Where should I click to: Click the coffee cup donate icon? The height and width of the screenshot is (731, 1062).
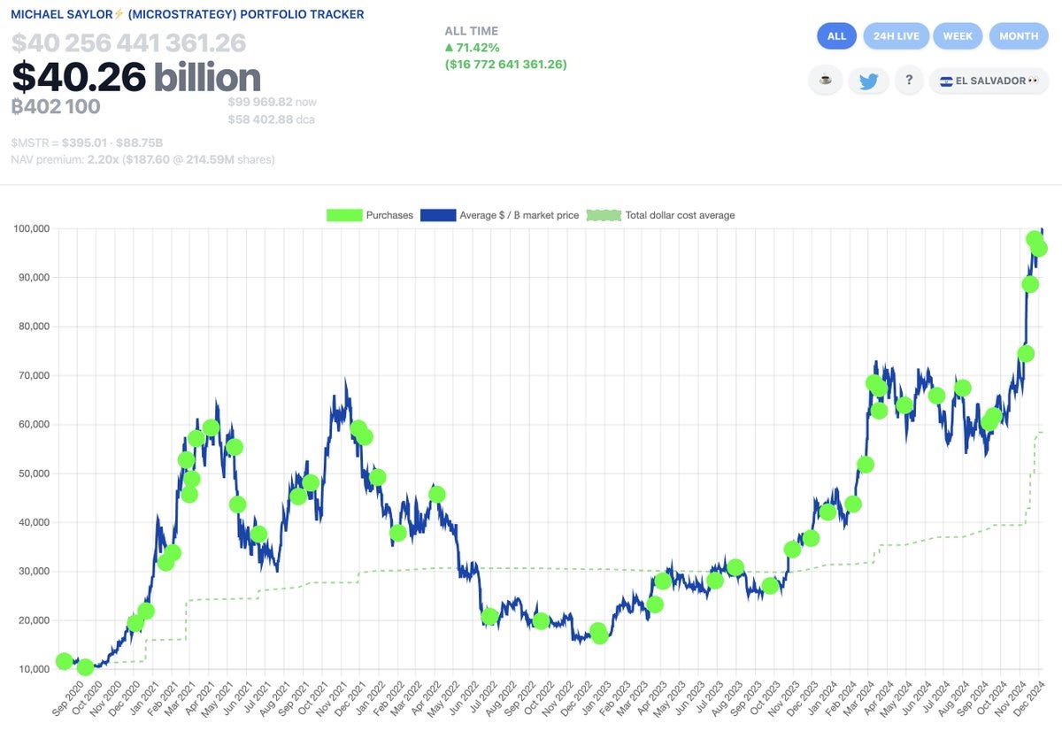825,80
